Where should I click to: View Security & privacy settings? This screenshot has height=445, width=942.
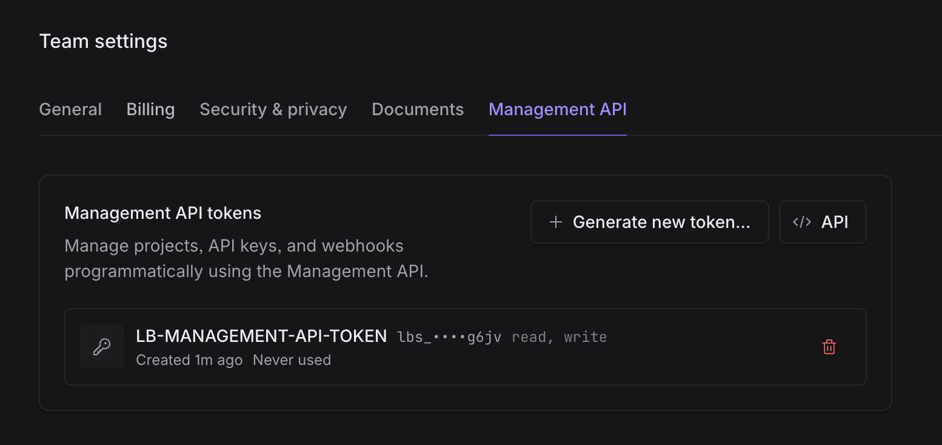(273, 109)
